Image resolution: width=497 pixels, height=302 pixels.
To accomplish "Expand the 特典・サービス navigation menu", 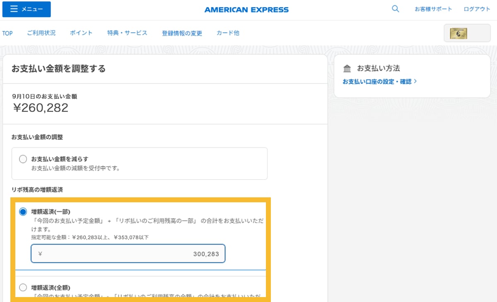I will point(127,33).
